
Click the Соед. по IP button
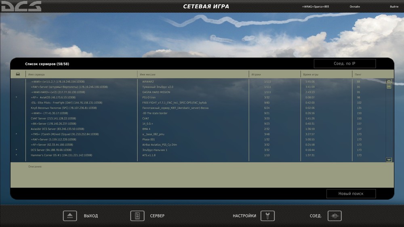coord(345,64)
